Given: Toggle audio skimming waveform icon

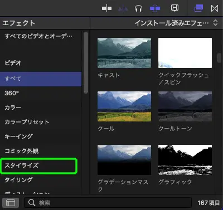Looking at the screenshot, I should (x=123, y=8).
